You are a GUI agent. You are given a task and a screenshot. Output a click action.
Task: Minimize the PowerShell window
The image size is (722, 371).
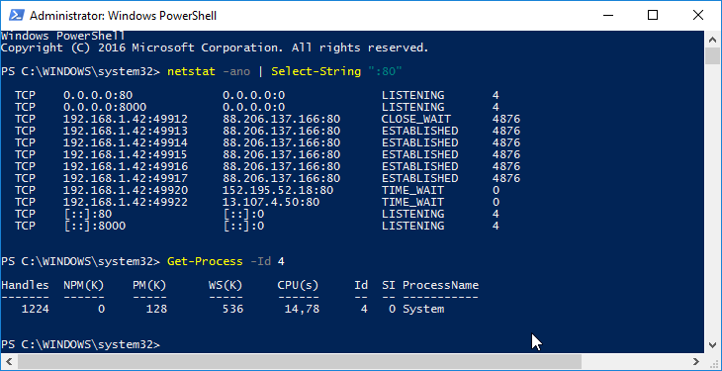coord(608,15)
